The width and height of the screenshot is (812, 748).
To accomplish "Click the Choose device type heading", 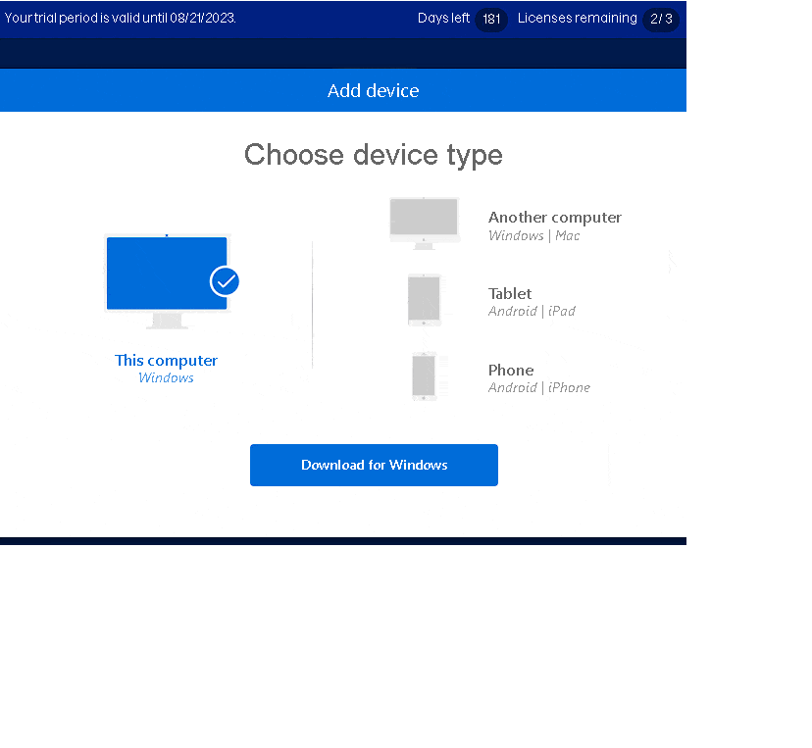I will pos(373,155).
